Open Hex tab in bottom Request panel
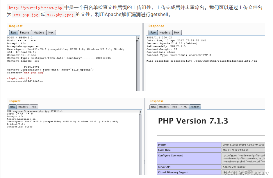Screen dimensions: 273x178 [34, 107]
